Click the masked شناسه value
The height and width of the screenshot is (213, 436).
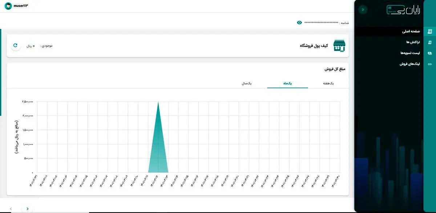click(322, 22)
